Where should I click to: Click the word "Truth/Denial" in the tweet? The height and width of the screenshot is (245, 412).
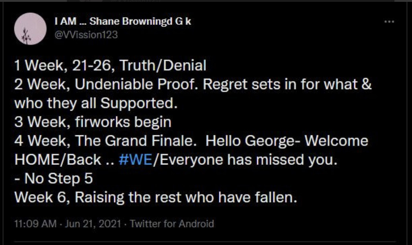pos(163,65)
